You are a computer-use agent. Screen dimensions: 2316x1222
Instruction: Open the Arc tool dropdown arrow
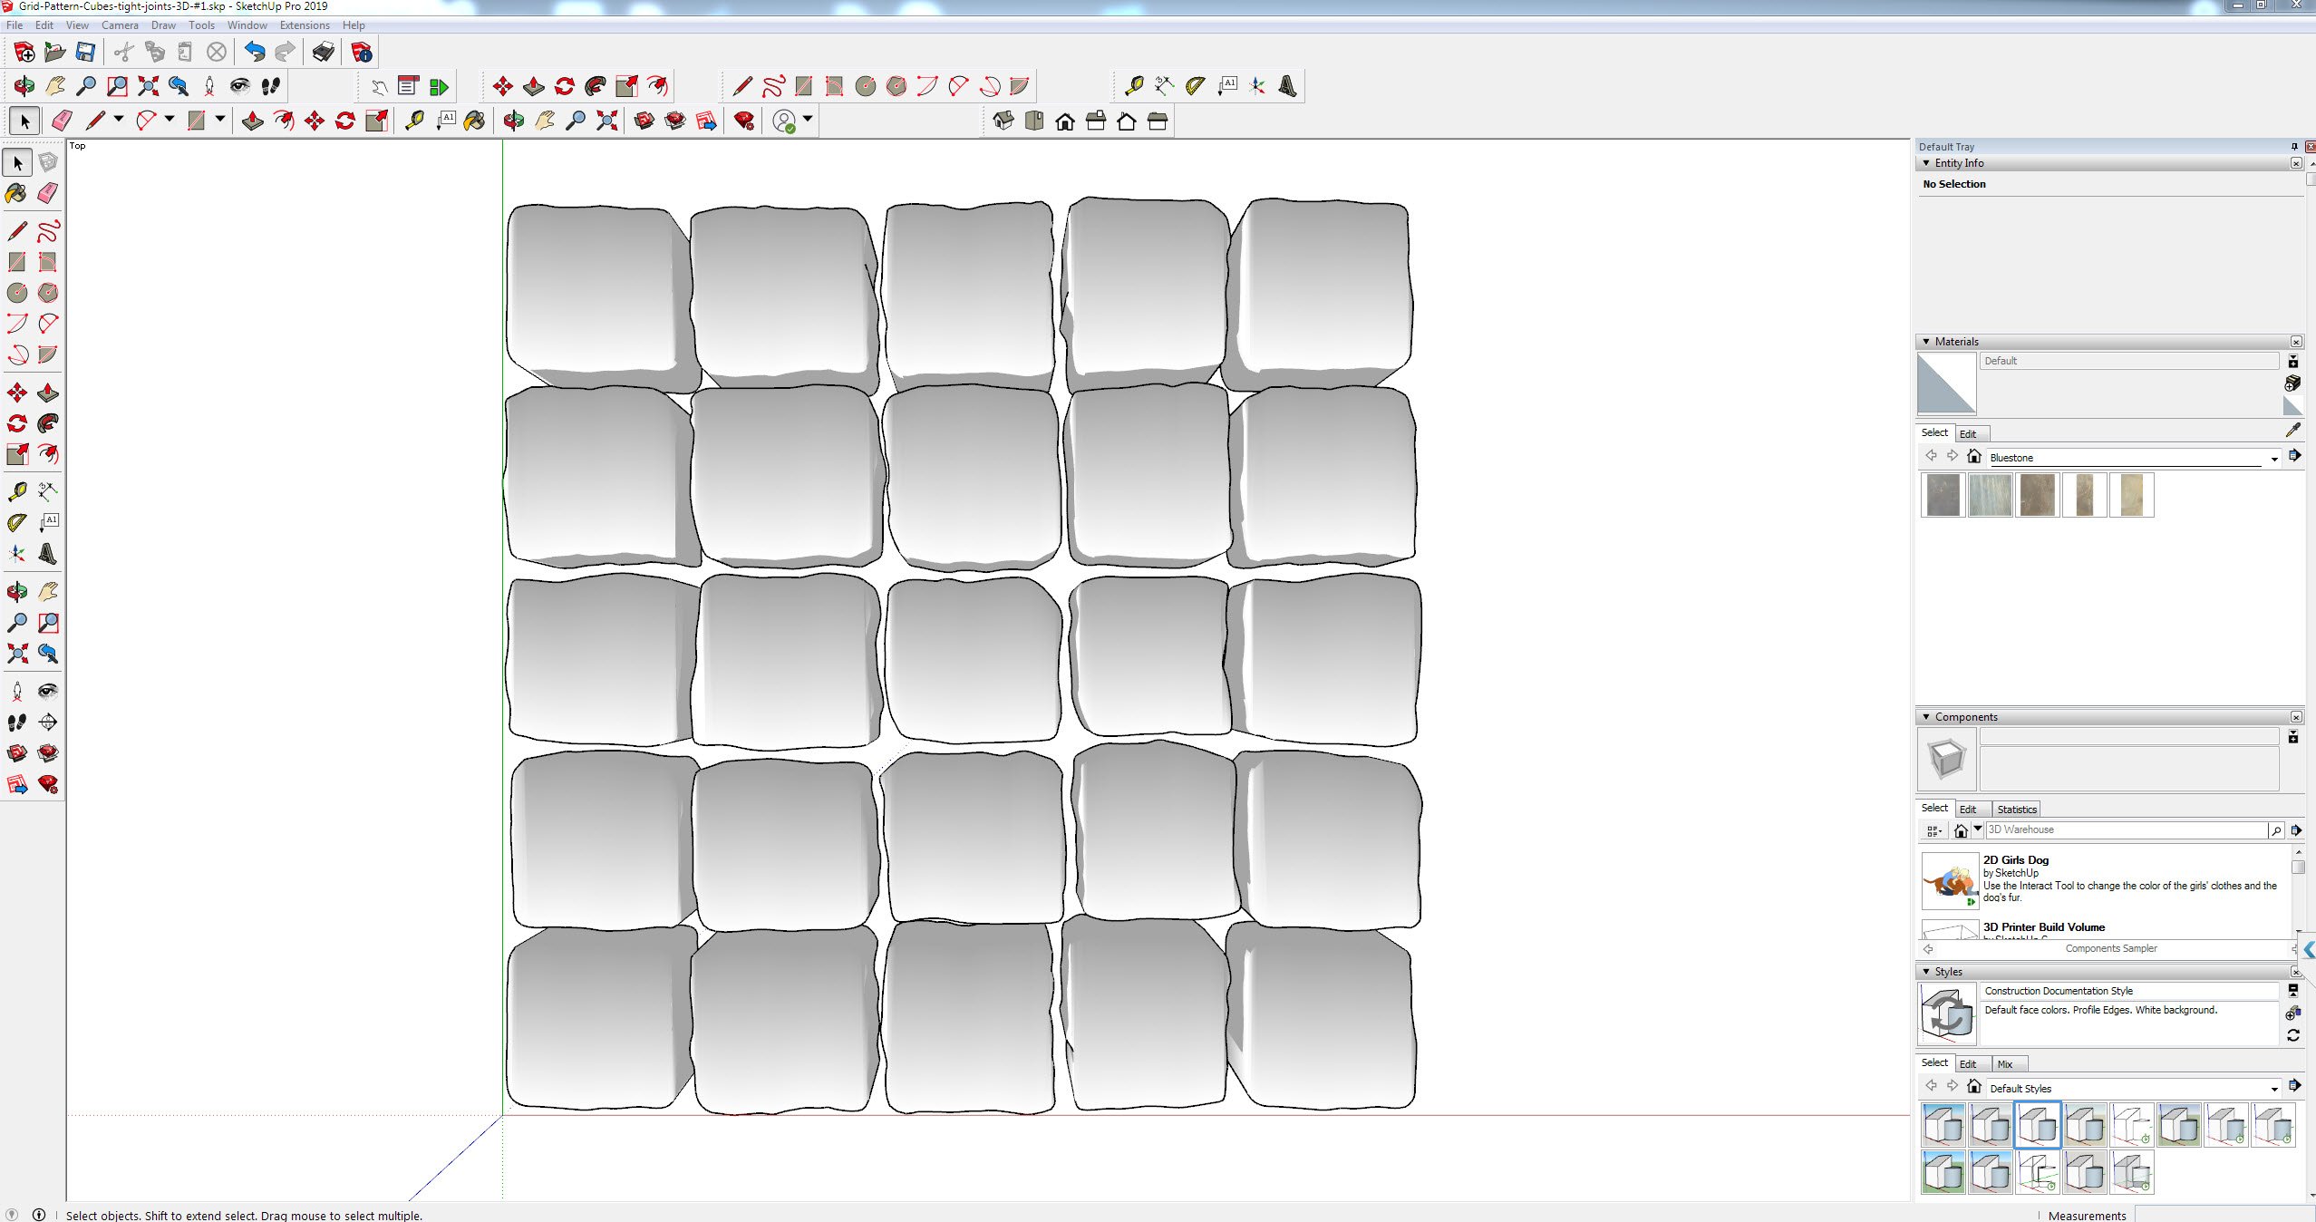coord(168,120)
